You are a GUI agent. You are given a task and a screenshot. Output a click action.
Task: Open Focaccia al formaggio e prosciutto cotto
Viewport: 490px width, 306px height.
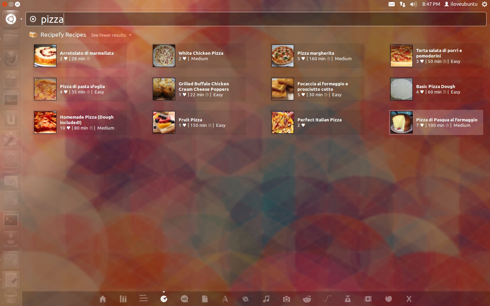coord(317,89)
